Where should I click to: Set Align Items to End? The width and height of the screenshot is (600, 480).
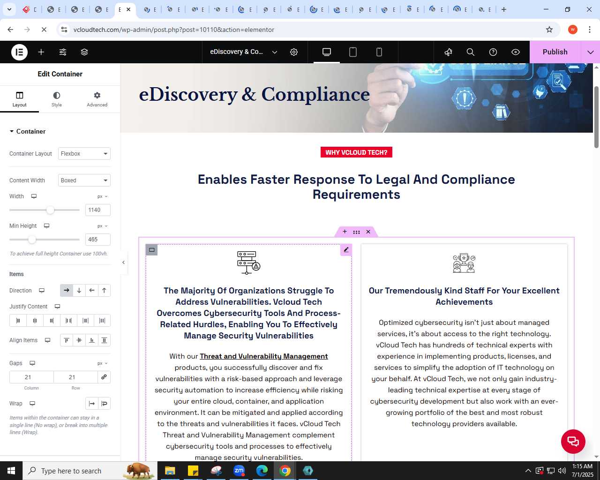(92, 340)
